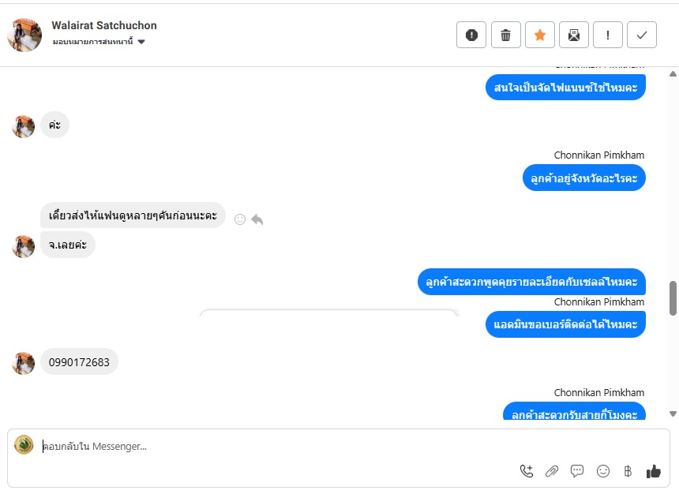Click the phone number message 0990172683

point(79,362)
